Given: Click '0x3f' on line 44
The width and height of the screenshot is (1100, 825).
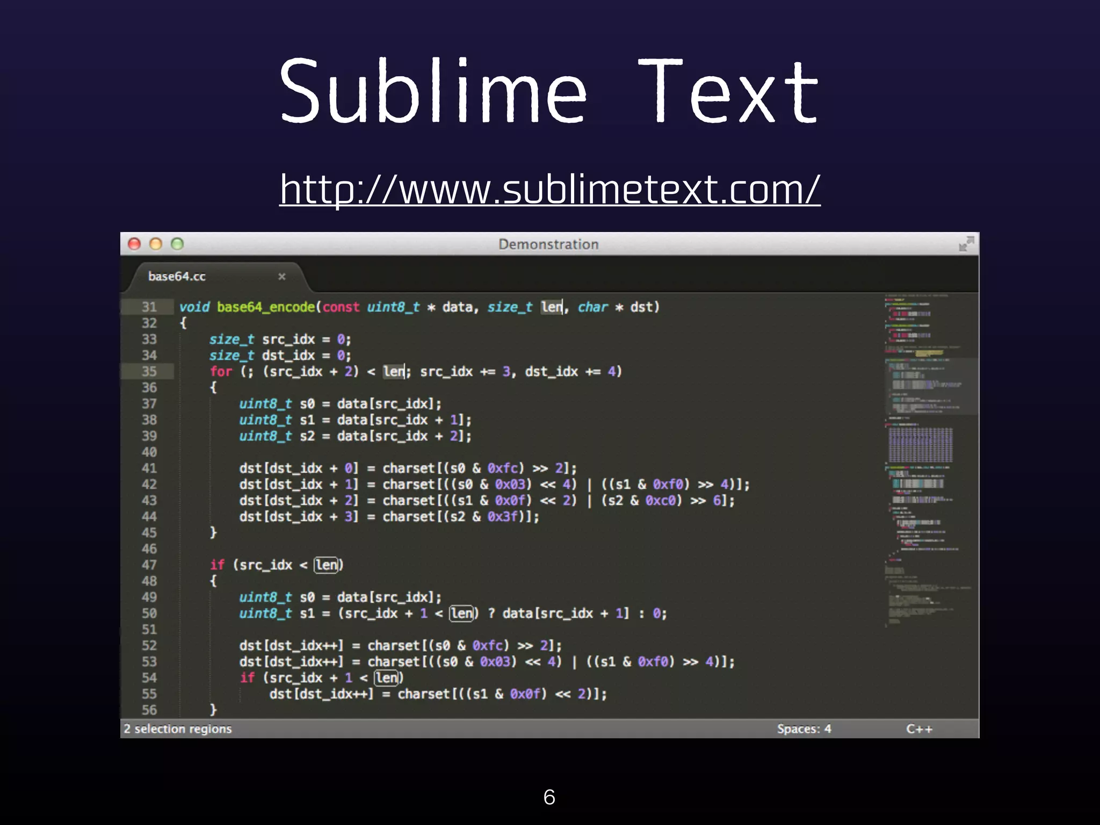Looking at the screenshot, I should pos(503,516).
